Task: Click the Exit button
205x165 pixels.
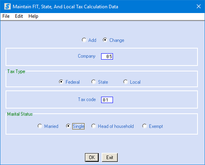Action: tap(110, 157)
